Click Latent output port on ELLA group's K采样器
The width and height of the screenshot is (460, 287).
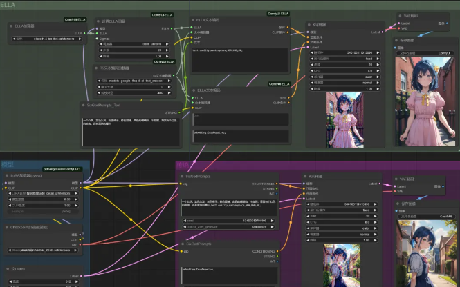click(x=383, y=32)
